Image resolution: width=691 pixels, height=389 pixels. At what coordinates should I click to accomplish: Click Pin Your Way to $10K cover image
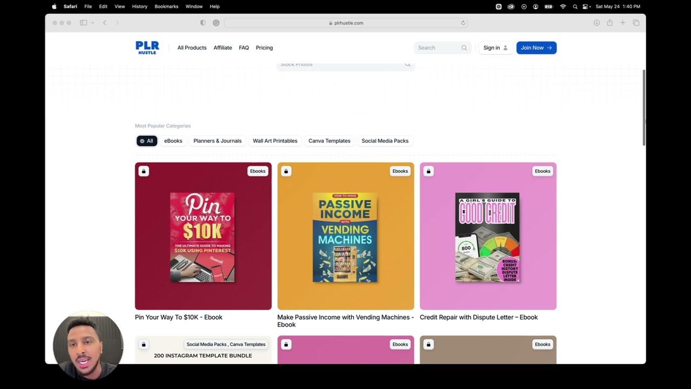click(x=202, y=237)
